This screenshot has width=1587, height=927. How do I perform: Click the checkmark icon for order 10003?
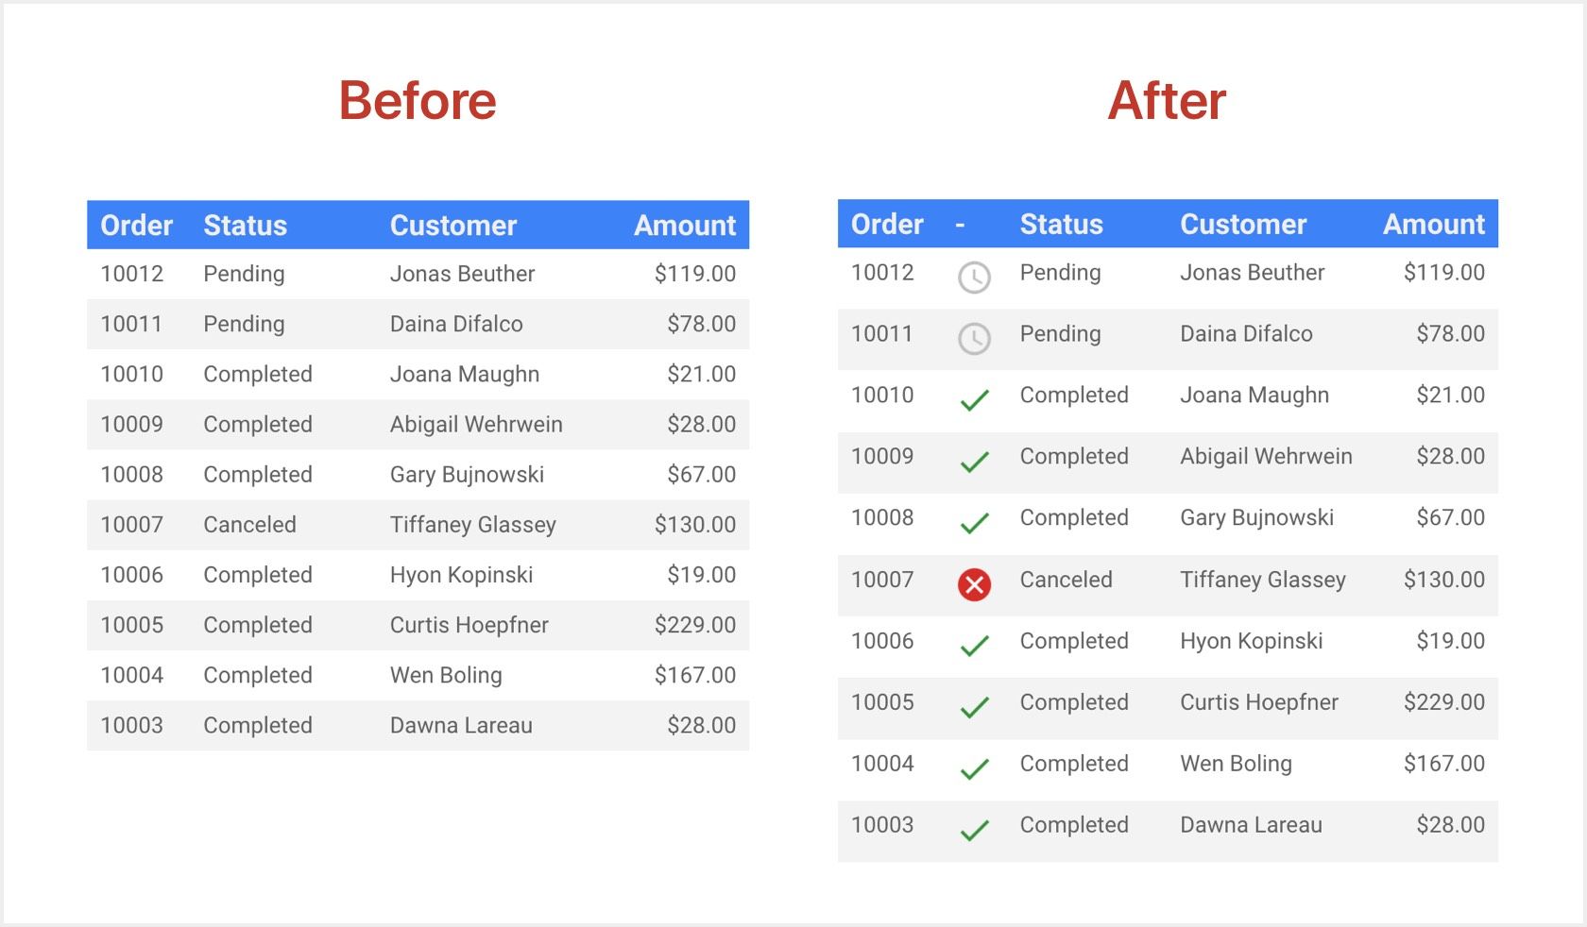(x=974, y=831)
